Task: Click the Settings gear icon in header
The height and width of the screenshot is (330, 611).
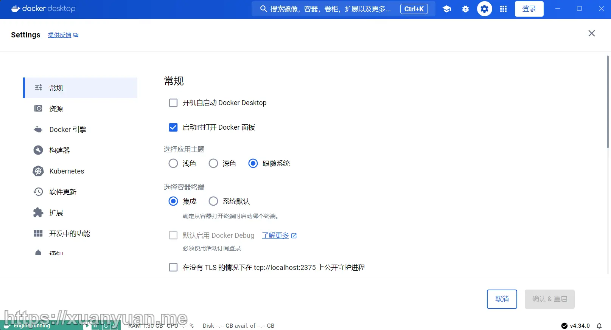Action: pos(484,9)
